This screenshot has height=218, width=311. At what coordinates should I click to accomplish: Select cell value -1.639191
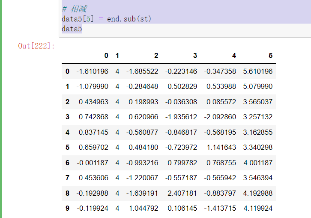pos(142,193)
